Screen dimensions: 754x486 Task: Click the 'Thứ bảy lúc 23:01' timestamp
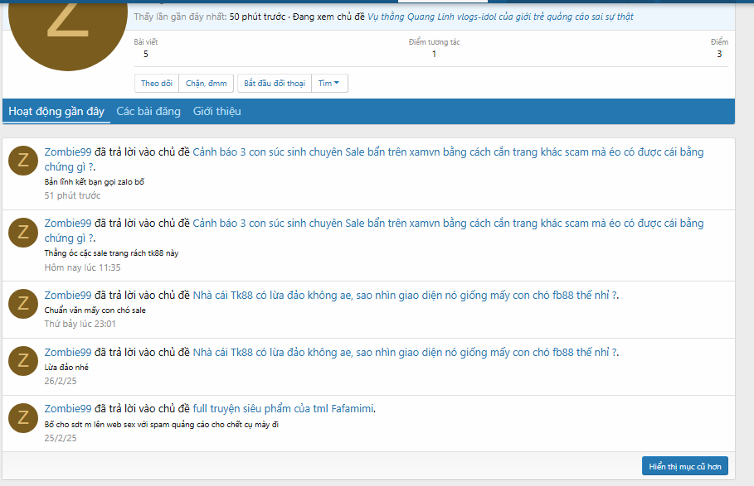80,324
